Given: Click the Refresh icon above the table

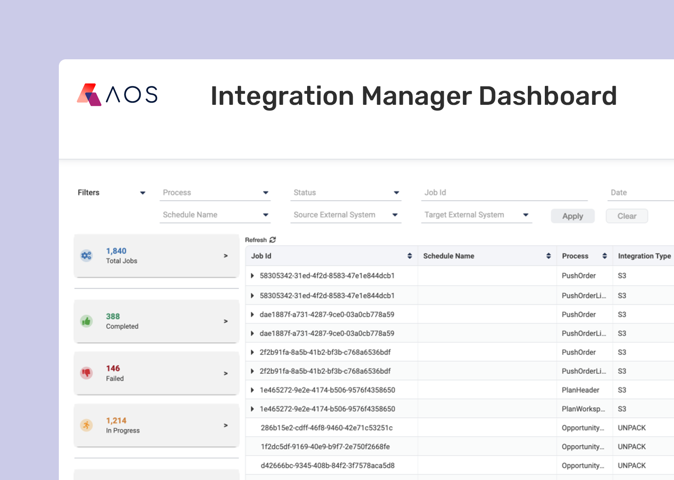Looking at the screenshot, I should coord(273,240).
